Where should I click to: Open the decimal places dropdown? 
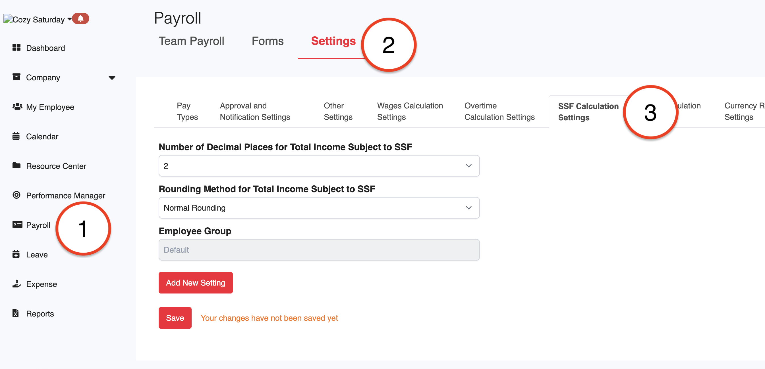(319, 166)
